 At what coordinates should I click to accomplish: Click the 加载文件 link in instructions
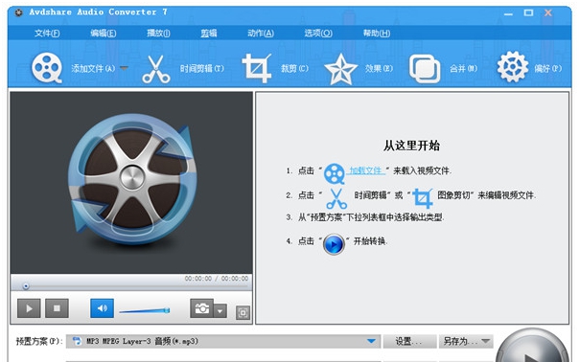click(x=366, y=170)
